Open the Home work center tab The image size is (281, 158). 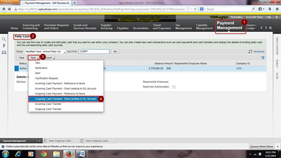click(x=14, y=28)
